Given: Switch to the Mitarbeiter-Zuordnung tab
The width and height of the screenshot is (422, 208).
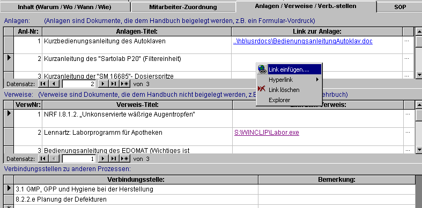Looking at the screenshot, I should pyautogui.click(x=183, y=7).
